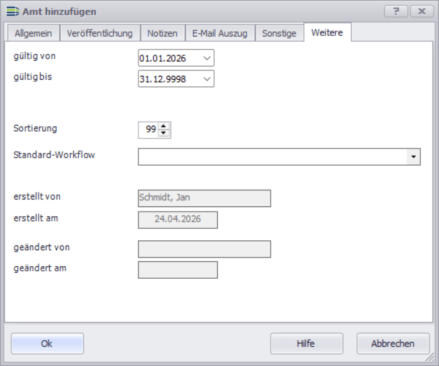
Task: Expand the gültig bis date dropdown
Action: click(x=207, y=79)
